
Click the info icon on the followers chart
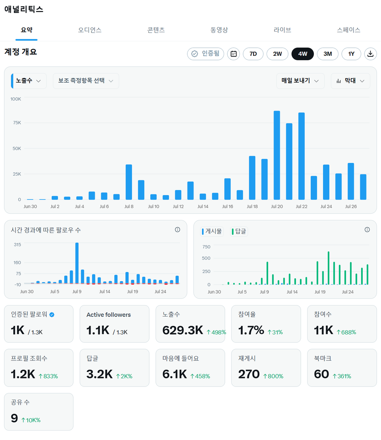click(x=177, y=230)
